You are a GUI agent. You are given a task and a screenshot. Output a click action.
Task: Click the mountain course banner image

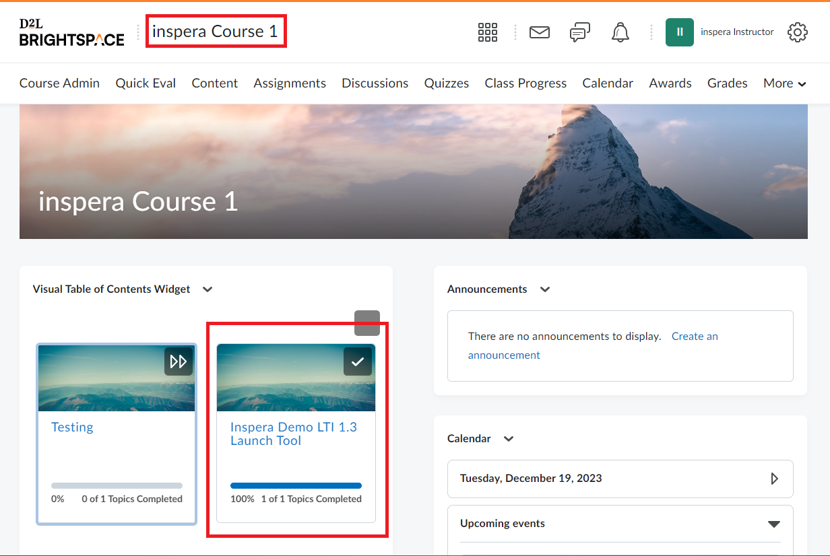tap(414, 172)
